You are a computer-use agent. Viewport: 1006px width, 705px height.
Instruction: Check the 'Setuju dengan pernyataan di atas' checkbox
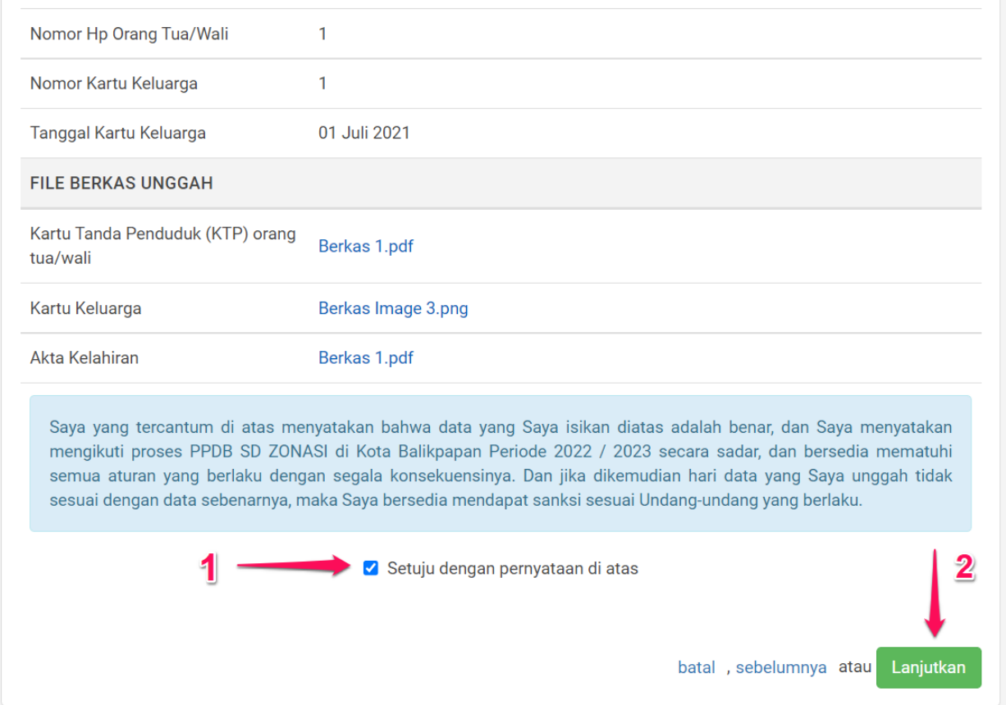[371, 568]
